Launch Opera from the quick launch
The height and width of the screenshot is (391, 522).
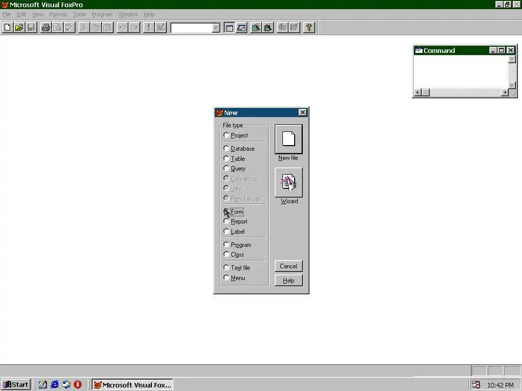coord(77,385)
